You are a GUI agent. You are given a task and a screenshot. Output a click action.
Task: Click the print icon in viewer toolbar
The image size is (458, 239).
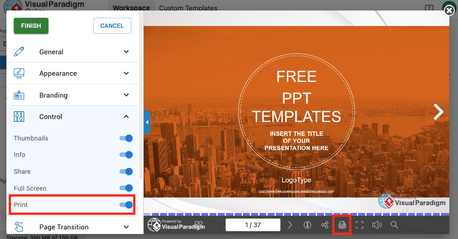coord(342,225)
